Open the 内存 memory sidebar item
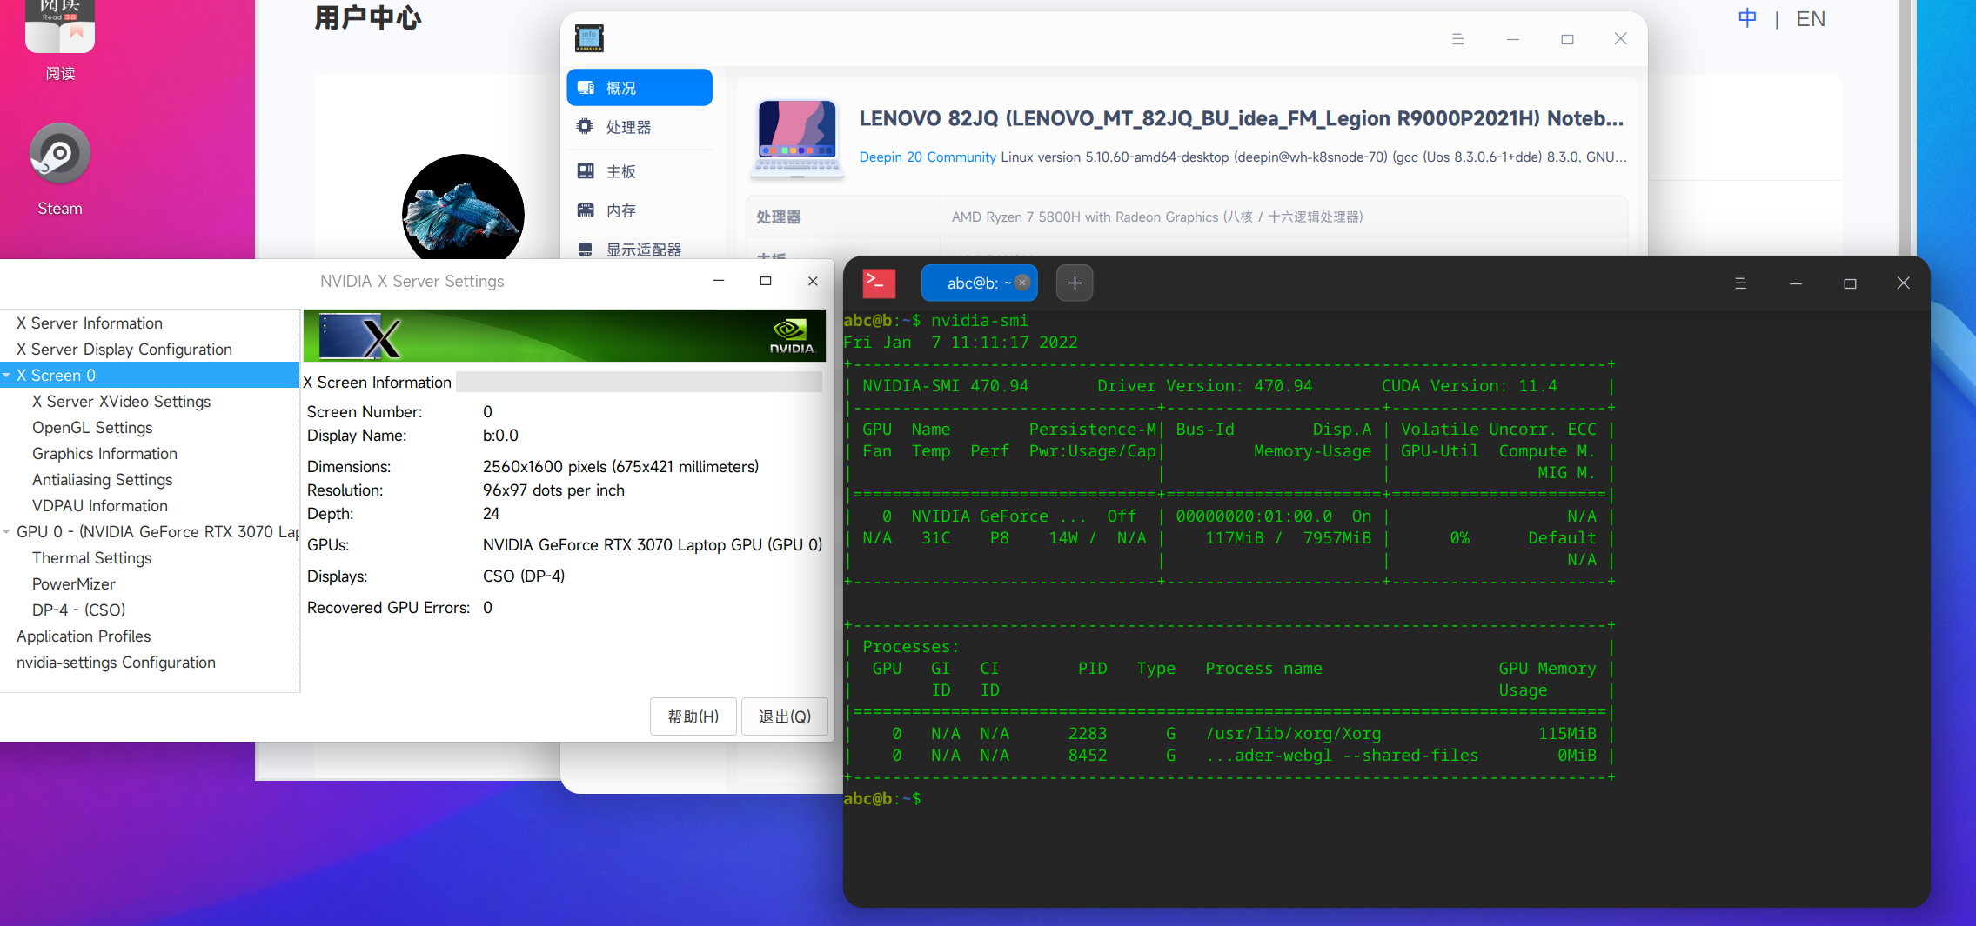 (640, 210)
